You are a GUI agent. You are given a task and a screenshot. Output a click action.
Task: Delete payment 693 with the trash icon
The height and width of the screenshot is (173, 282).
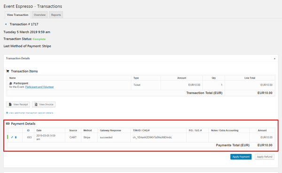point(16,137)
